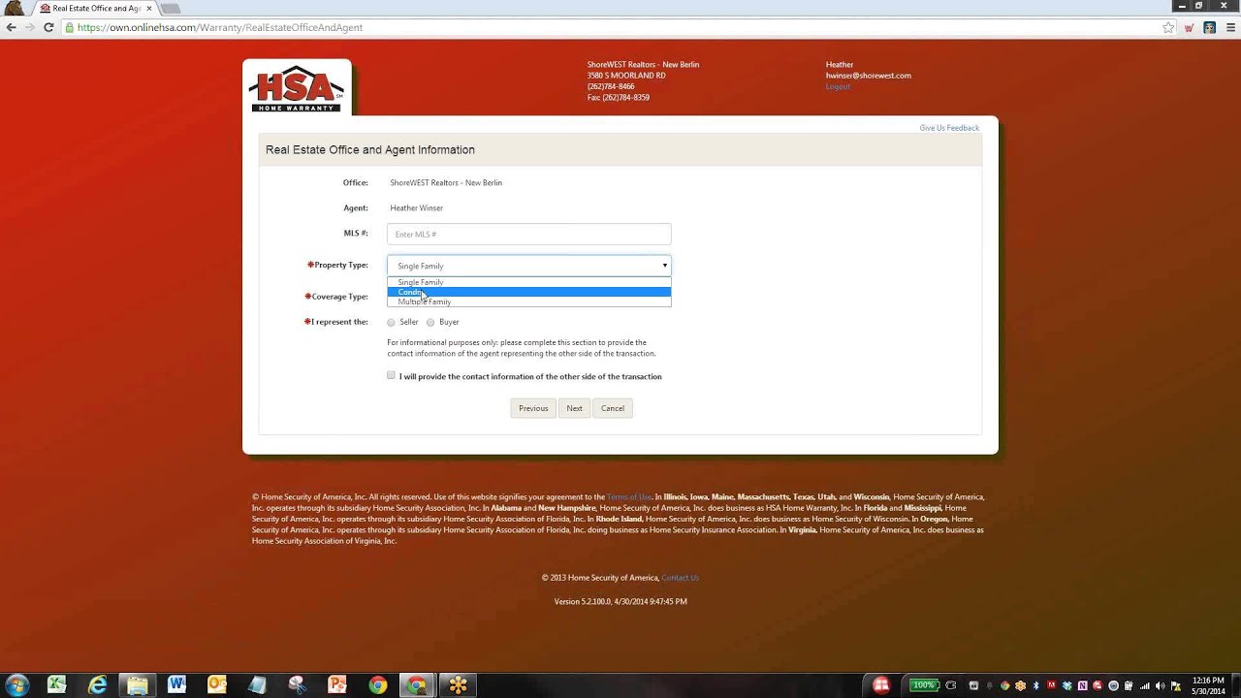Click the OneNote tray icon
The image size is (1241, 698).
point(1083,685)
